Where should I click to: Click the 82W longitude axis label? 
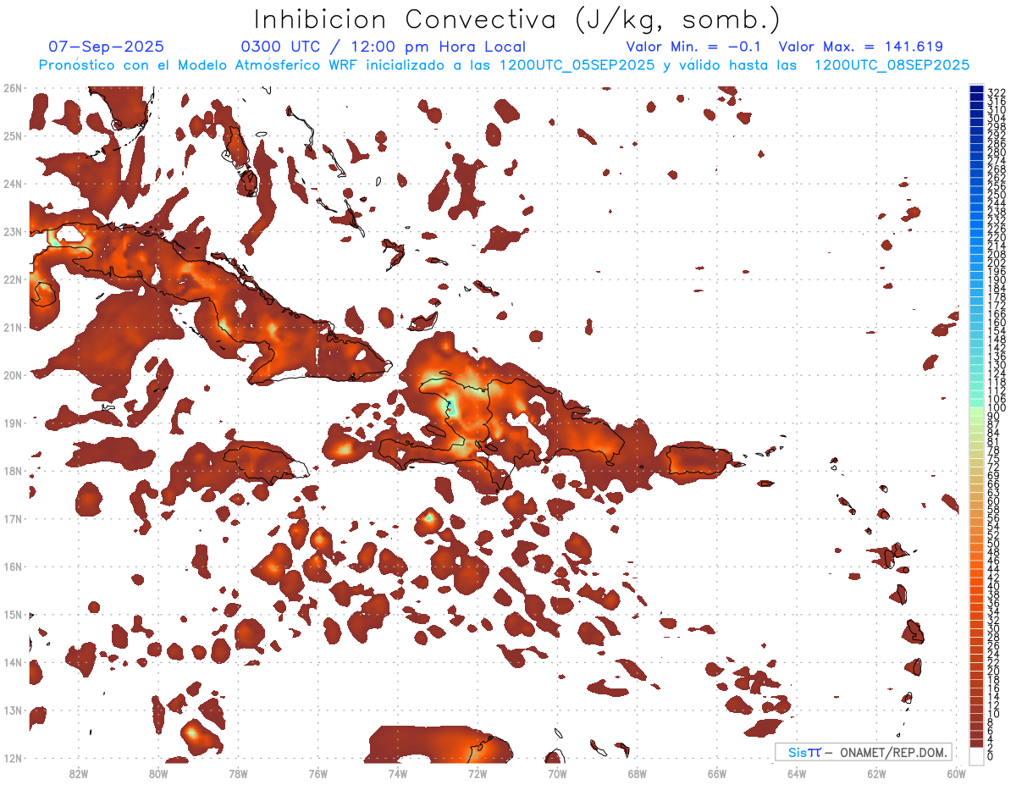[79, 772]
